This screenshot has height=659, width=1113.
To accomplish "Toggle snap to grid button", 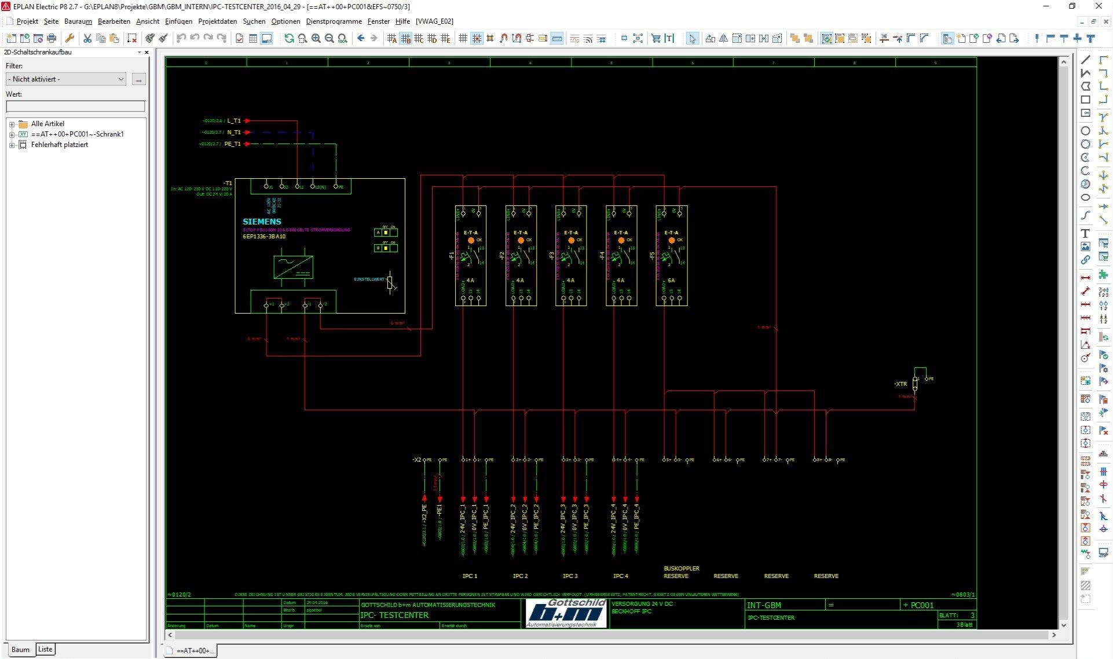I will click(x=477, y=38).
